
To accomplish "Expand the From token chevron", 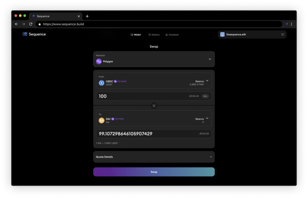I will (207, 81).
